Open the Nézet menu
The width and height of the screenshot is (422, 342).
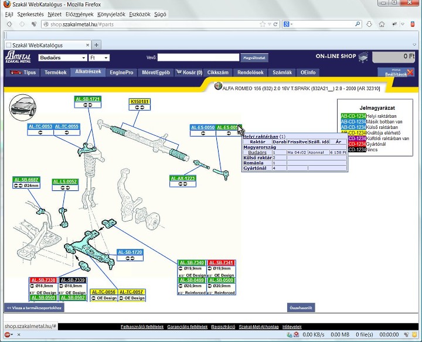coord(55,14)
